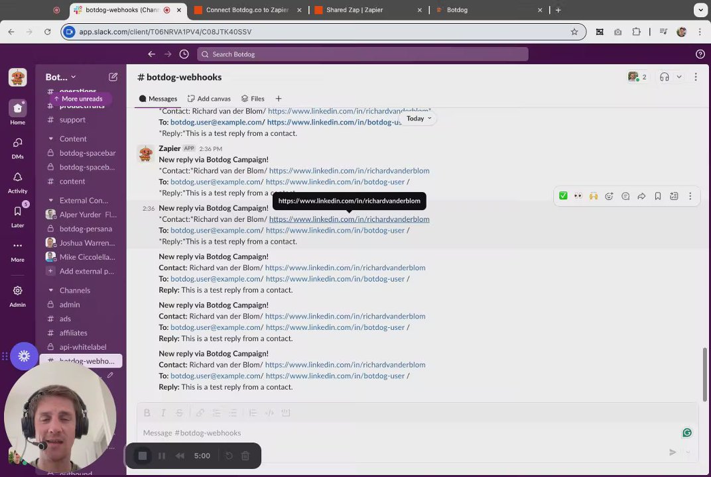React with eyes emoji on message

click(578, 195)
